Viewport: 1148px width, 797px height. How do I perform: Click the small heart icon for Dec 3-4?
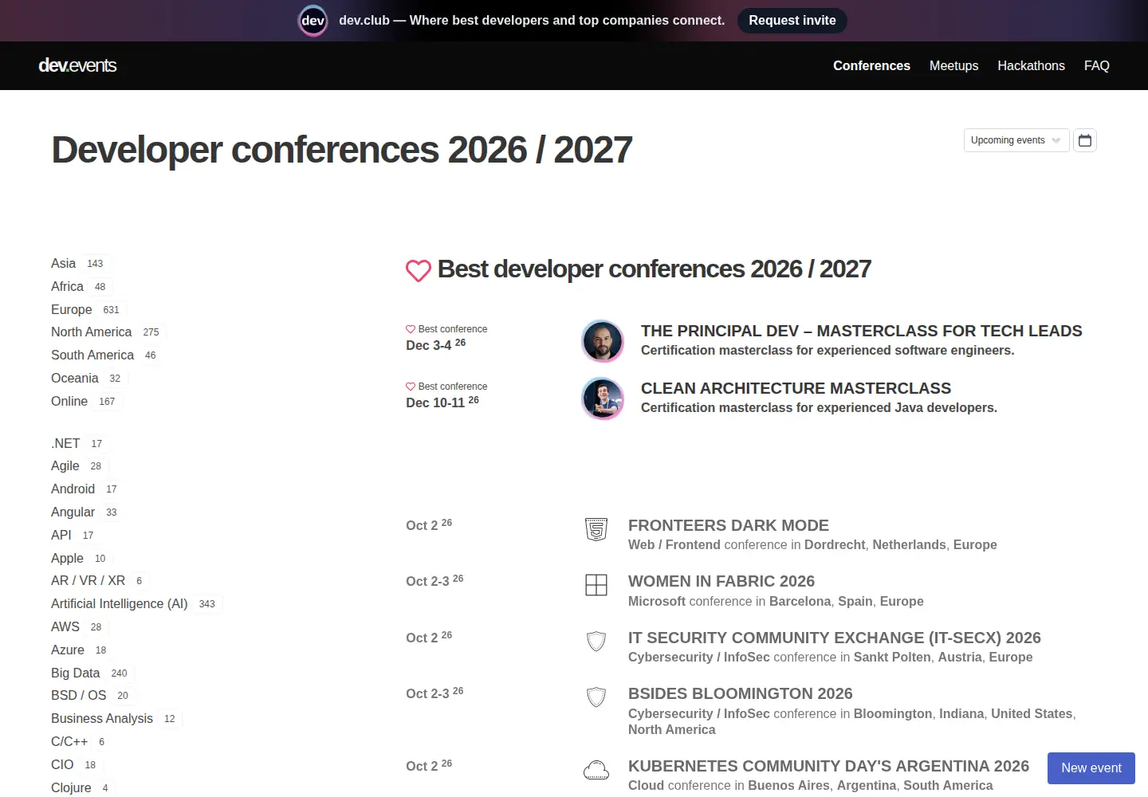(x=411, y=329)
